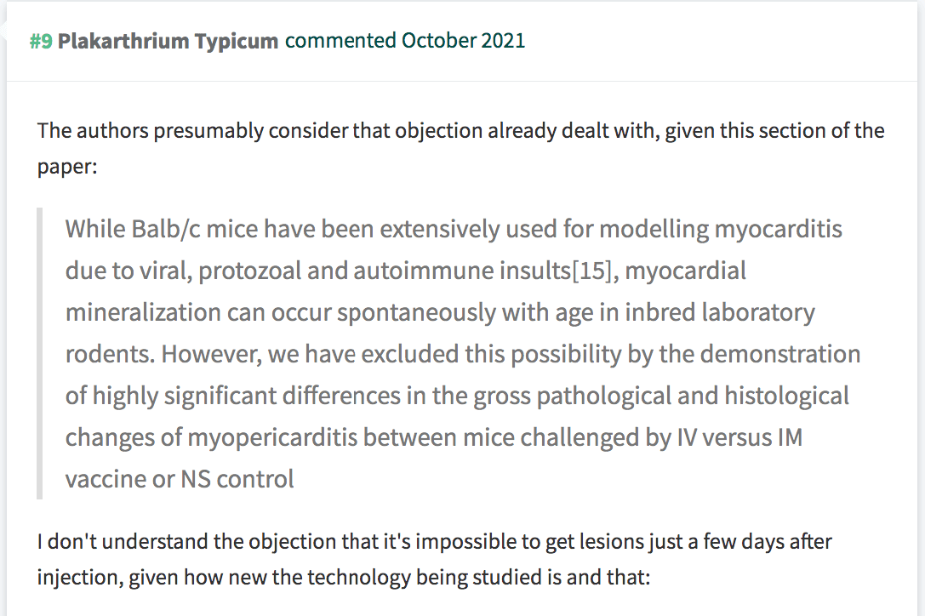Click the word "mineralization" in quoted text
The image size is (925, 616).
pos(143,312)
